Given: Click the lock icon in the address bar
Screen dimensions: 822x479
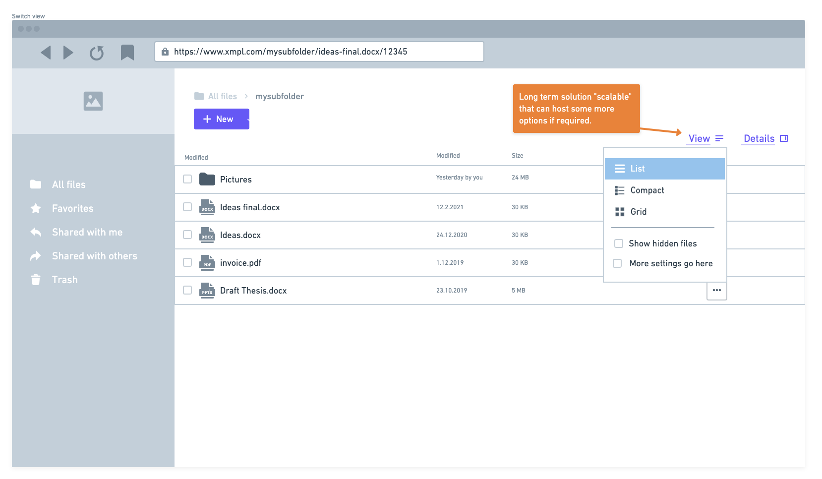Looking at the screenshot, I should pyautogui.click(x=165, y=52).
